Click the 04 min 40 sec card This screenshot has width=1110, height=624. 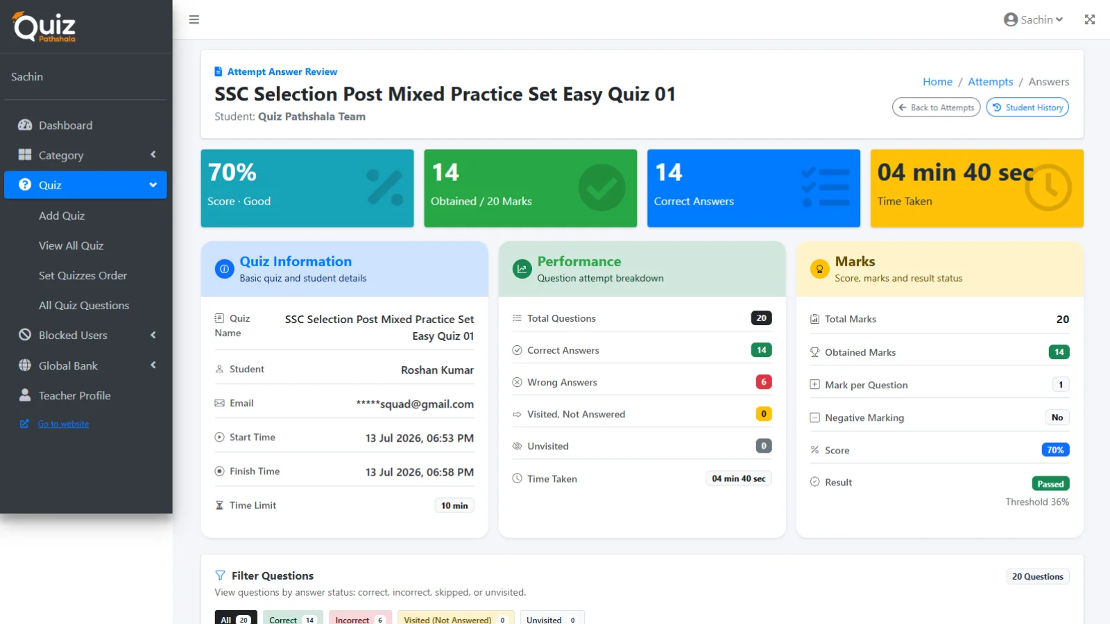[977, 188]
